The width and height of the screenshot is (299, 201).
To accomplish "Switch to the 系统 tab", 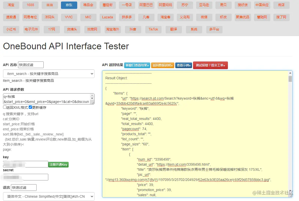I will [x=194, y=29].
